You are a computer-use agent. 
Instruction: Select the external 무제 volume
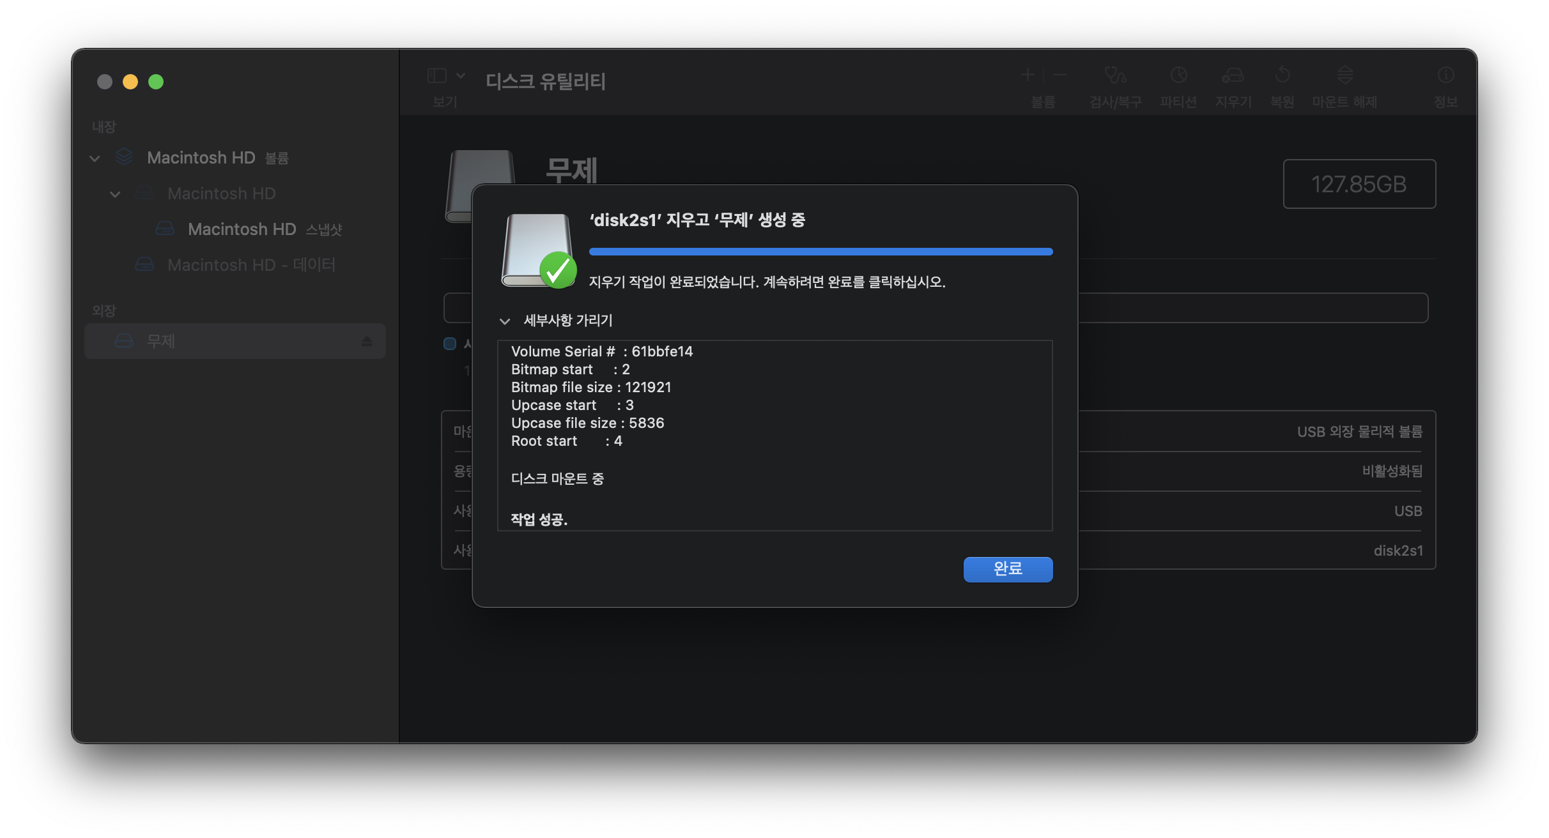point(161,342)
